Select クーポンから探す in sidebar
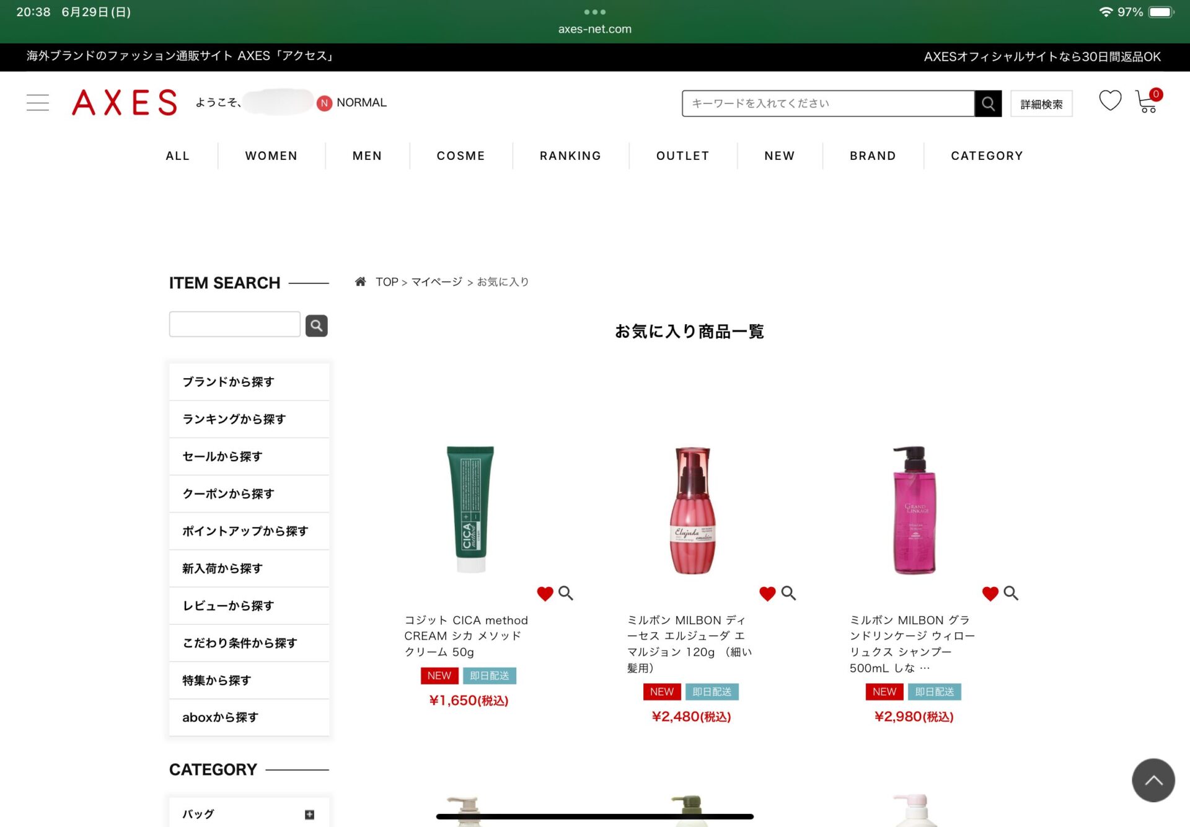1190x827 pixels. (x=249, y=494)
